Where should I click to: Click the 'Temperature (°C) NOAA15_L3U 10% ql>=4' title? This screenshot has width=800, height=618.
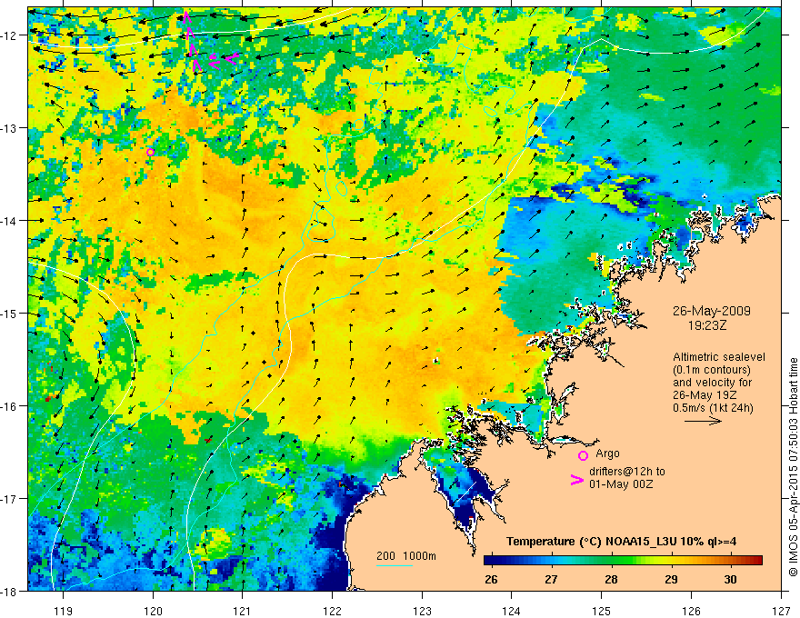point(621,542)
